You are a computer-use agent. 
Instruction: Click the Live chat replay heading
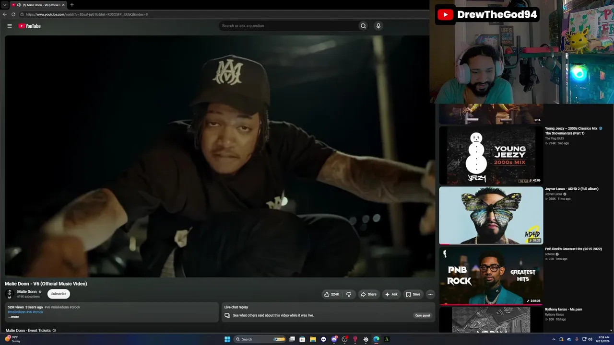236,307
